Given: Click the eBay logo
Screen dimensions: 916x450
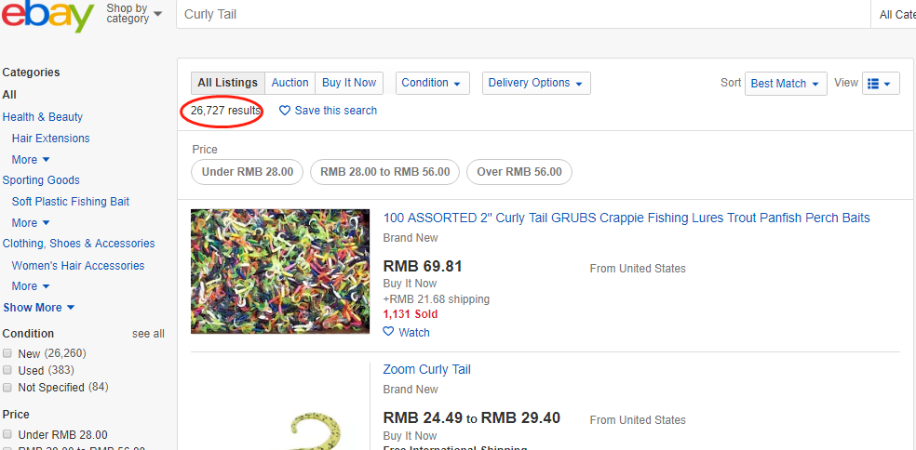Looking at the screenshot, I should click(47, 16).
